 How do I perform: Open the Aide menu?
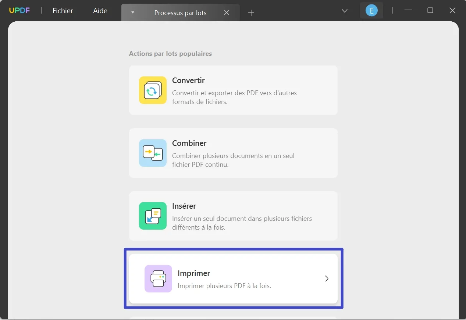click(x=100, y=11)
